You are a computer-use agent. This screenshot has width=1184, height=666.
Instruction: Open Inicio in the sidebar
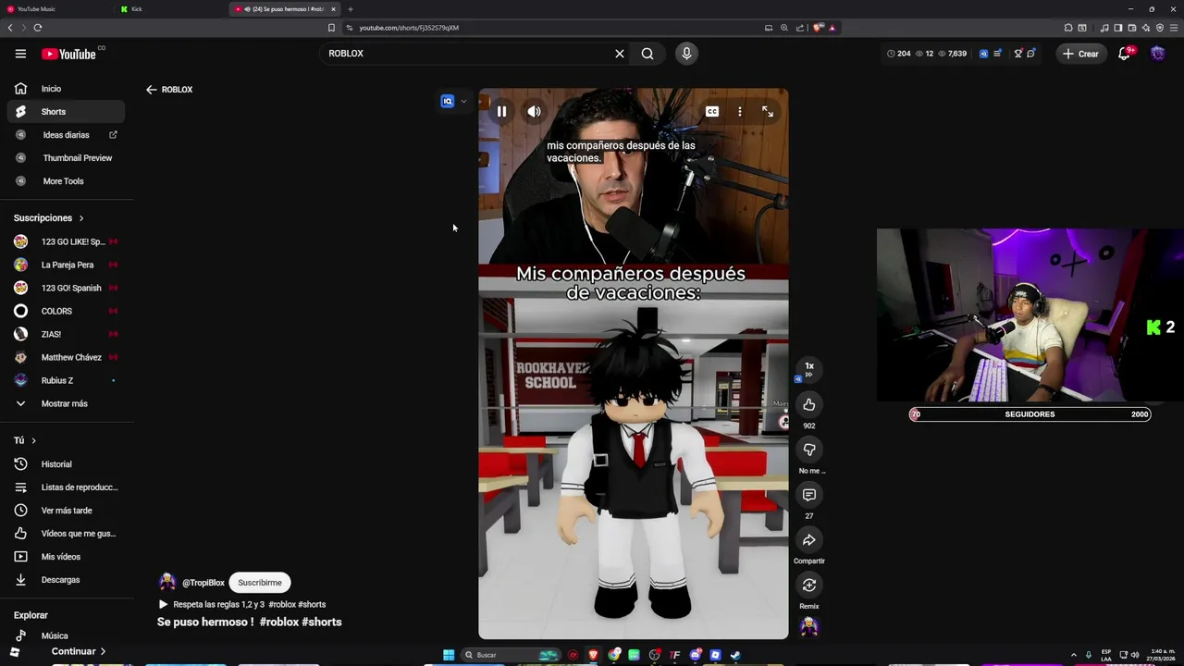point(66,89)
